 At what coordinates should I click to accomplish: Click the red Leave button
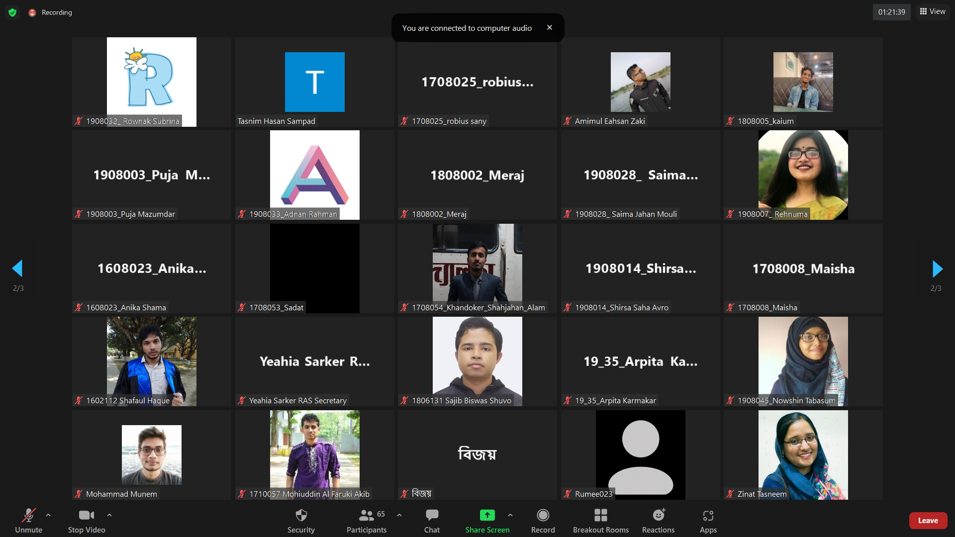928,521
